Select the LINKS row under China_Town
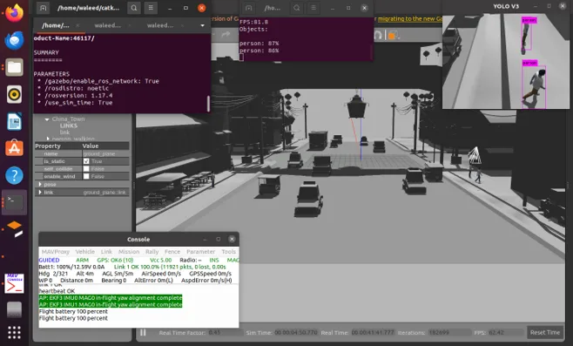This screenshot has width=573, height=346. [x=68, y=126]
